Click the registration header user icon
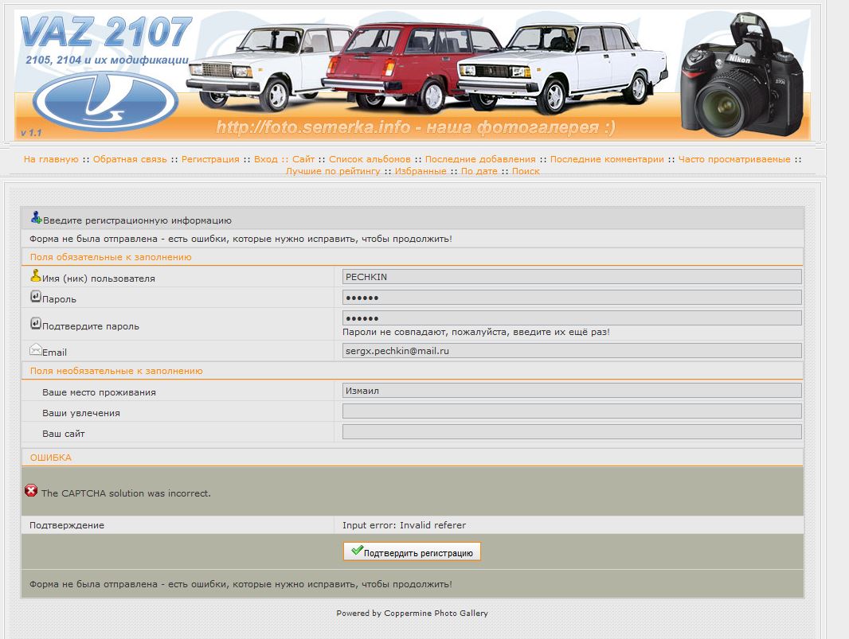The width and height of the screenshot is (849, 639). [36, 217]
